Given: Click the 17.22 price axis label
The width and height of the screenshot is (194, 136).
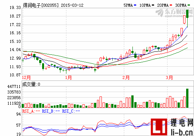Looking at the screenshot, I should (15, 25).
